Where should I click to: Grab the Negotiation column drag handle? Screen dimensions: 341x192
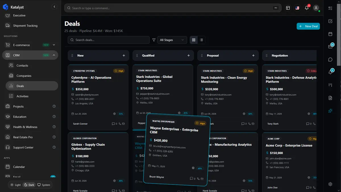tap(267, 55)
